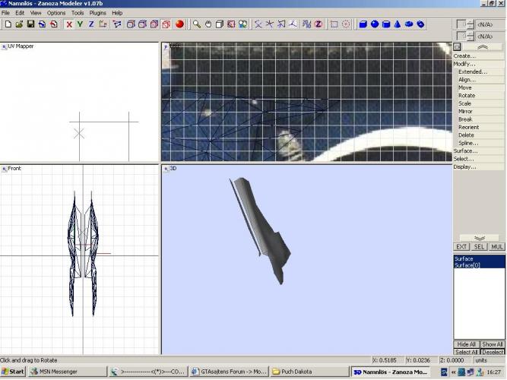Click the red sphere render icon
Viewport: 507px width, 380px height.
(x=180, y=24)
